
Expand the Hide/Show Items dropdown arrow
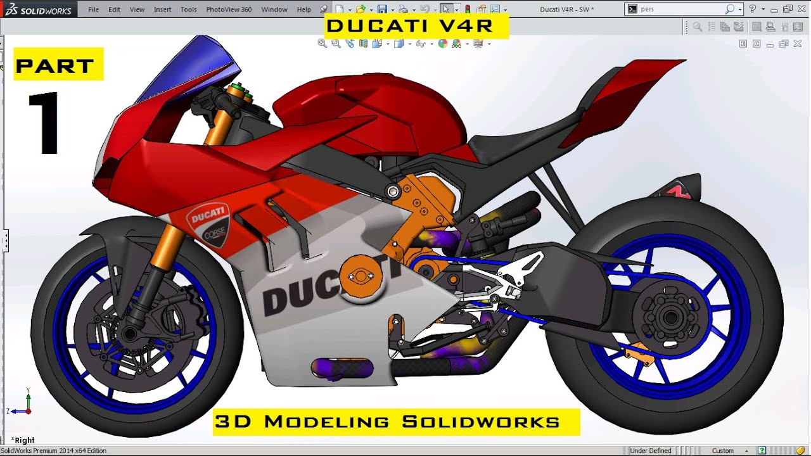tap(431, 44)
